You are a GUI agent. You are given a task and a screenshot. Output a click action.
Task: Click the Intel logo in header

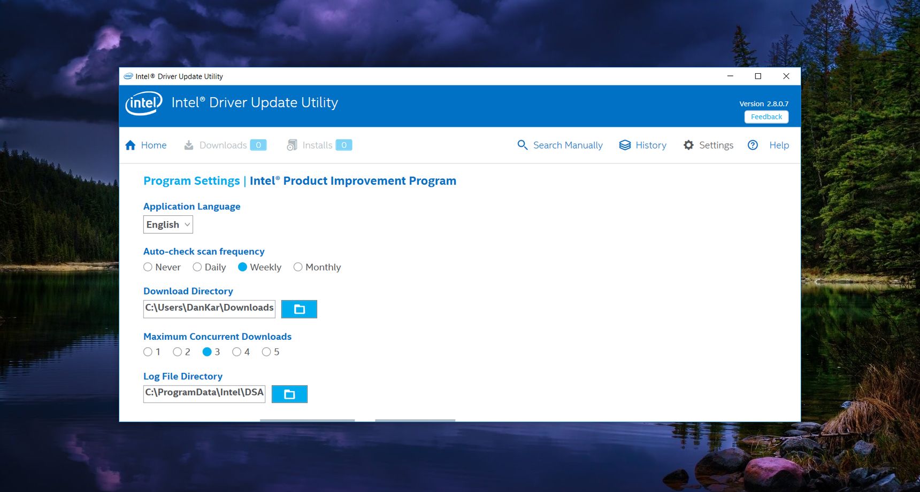coord(144,103)
